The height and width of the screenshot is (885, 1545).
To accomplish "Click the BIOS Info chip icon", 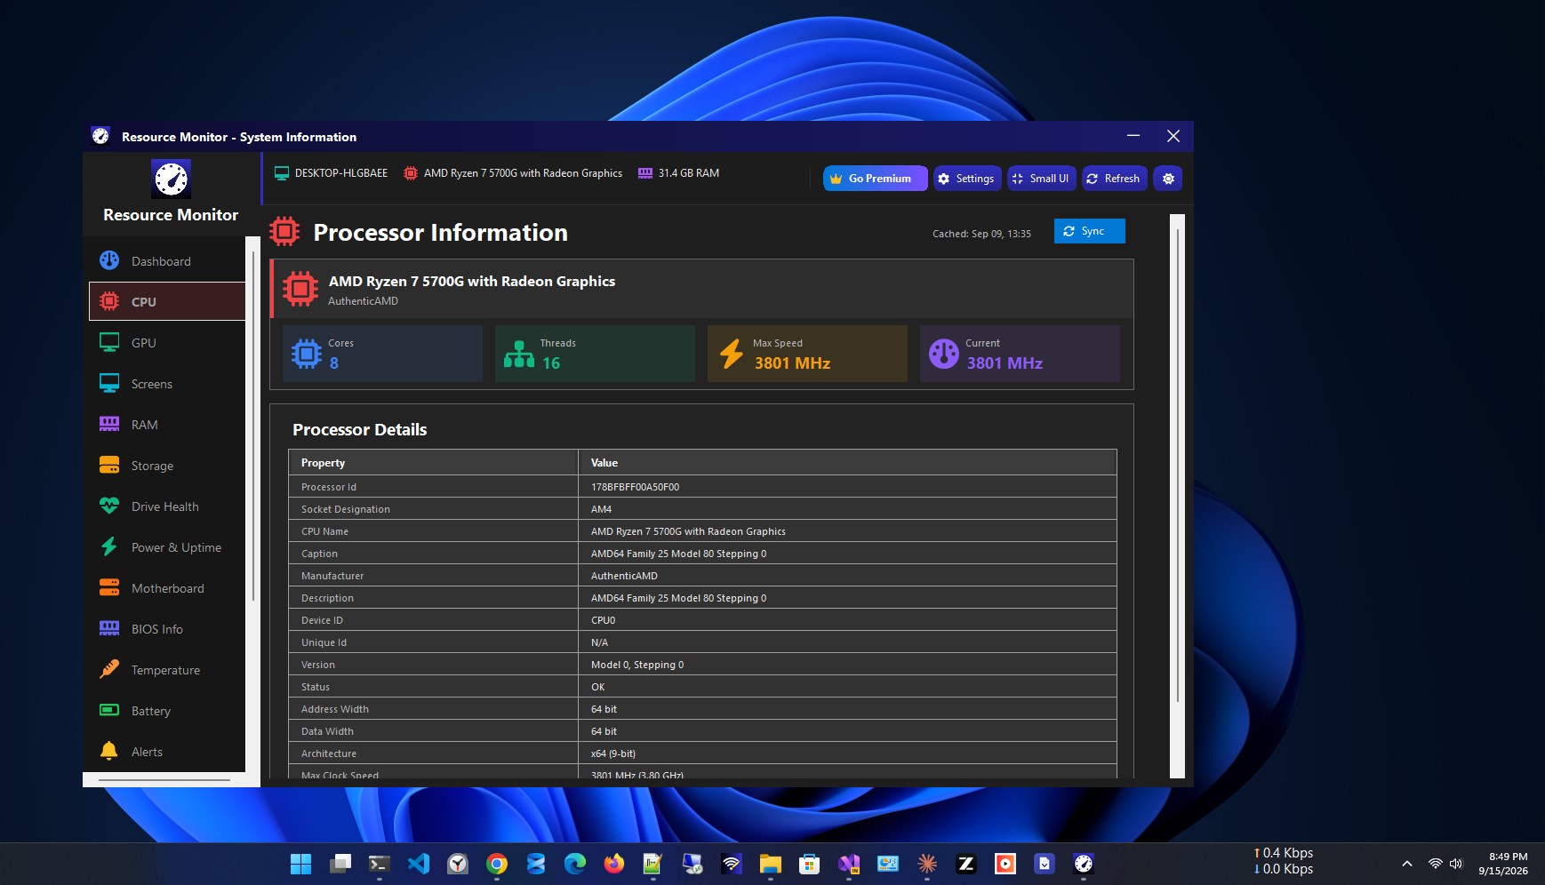I will click(109, 629).
